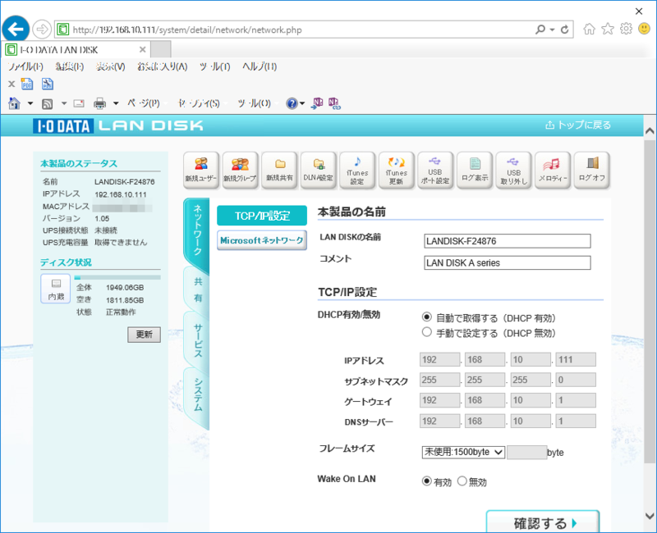Open the New User shortcut icon
Image resolution: width=657 pixels, height=533 pixels.
point(201,170)
